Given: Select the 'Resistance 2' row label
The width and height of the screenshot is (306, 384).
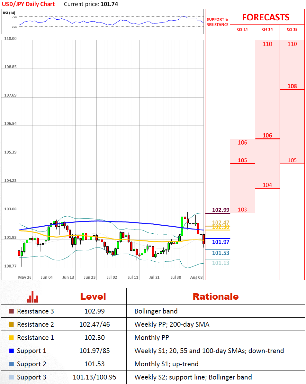Looking at the screenshot, I should point(35,324).
